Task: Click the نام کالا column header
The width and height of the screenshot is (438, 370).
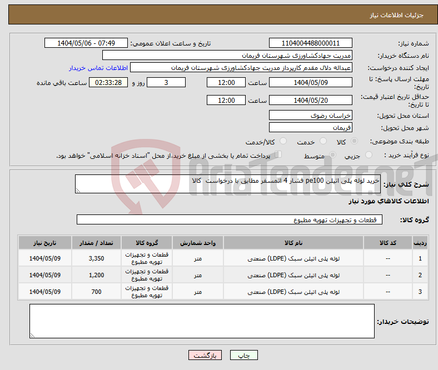Action: tap(293, 243)
